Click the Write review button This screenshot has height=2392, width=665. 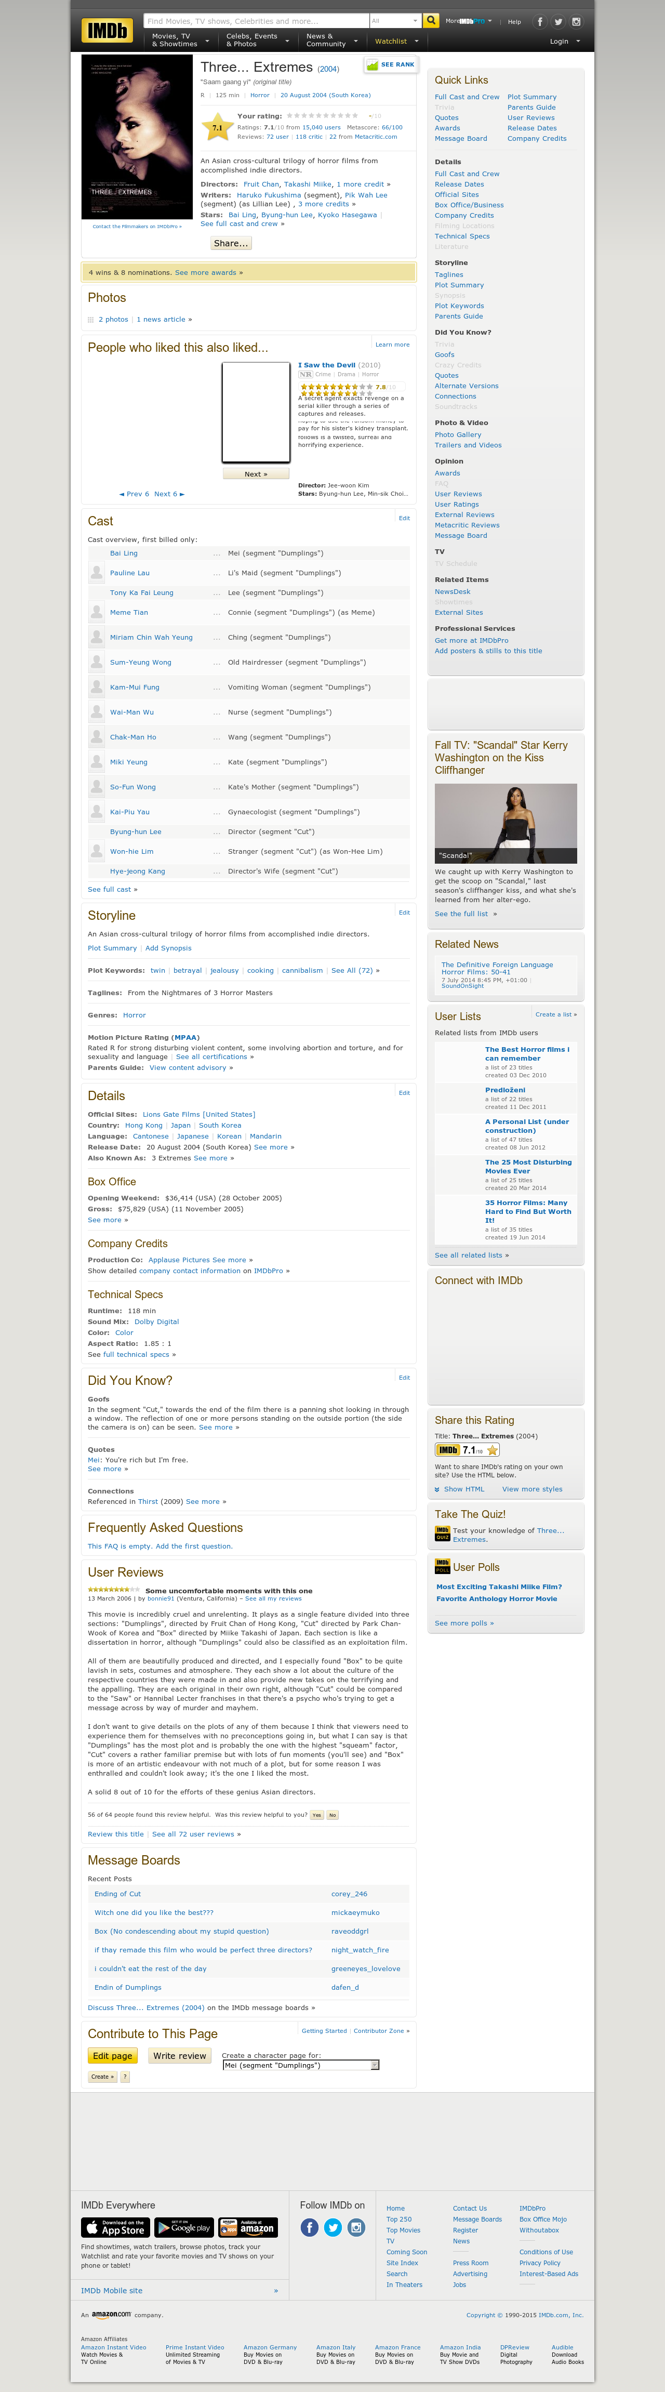[x=179, y=2056]
